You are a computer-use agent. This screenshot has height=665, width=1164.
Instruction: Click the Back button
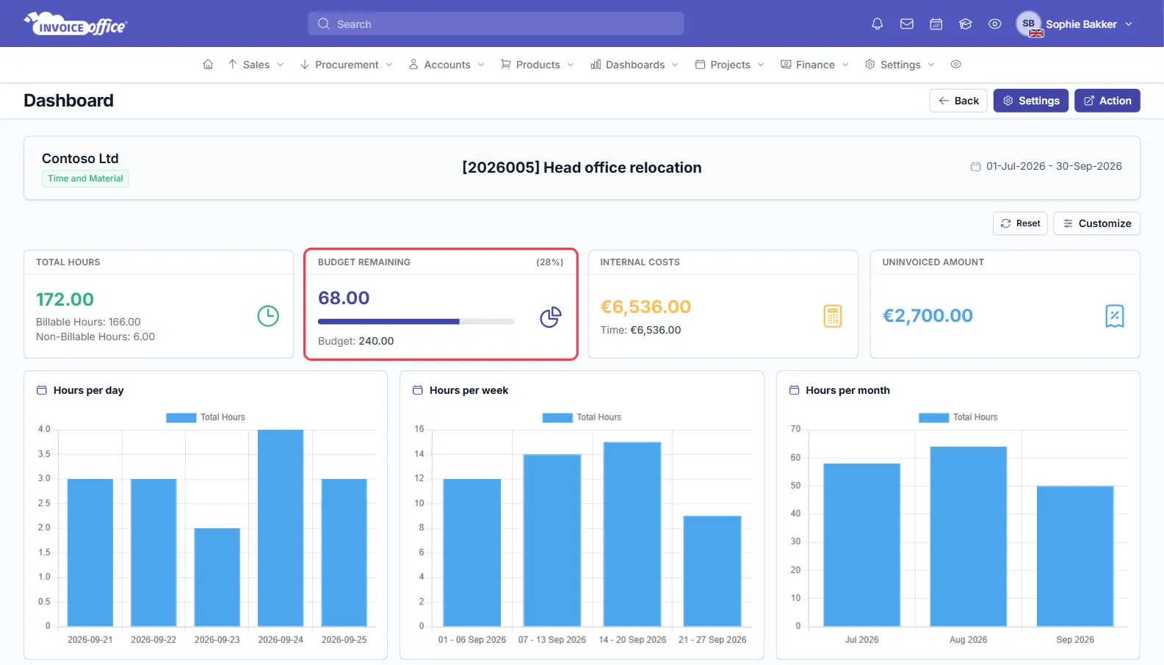958,101
